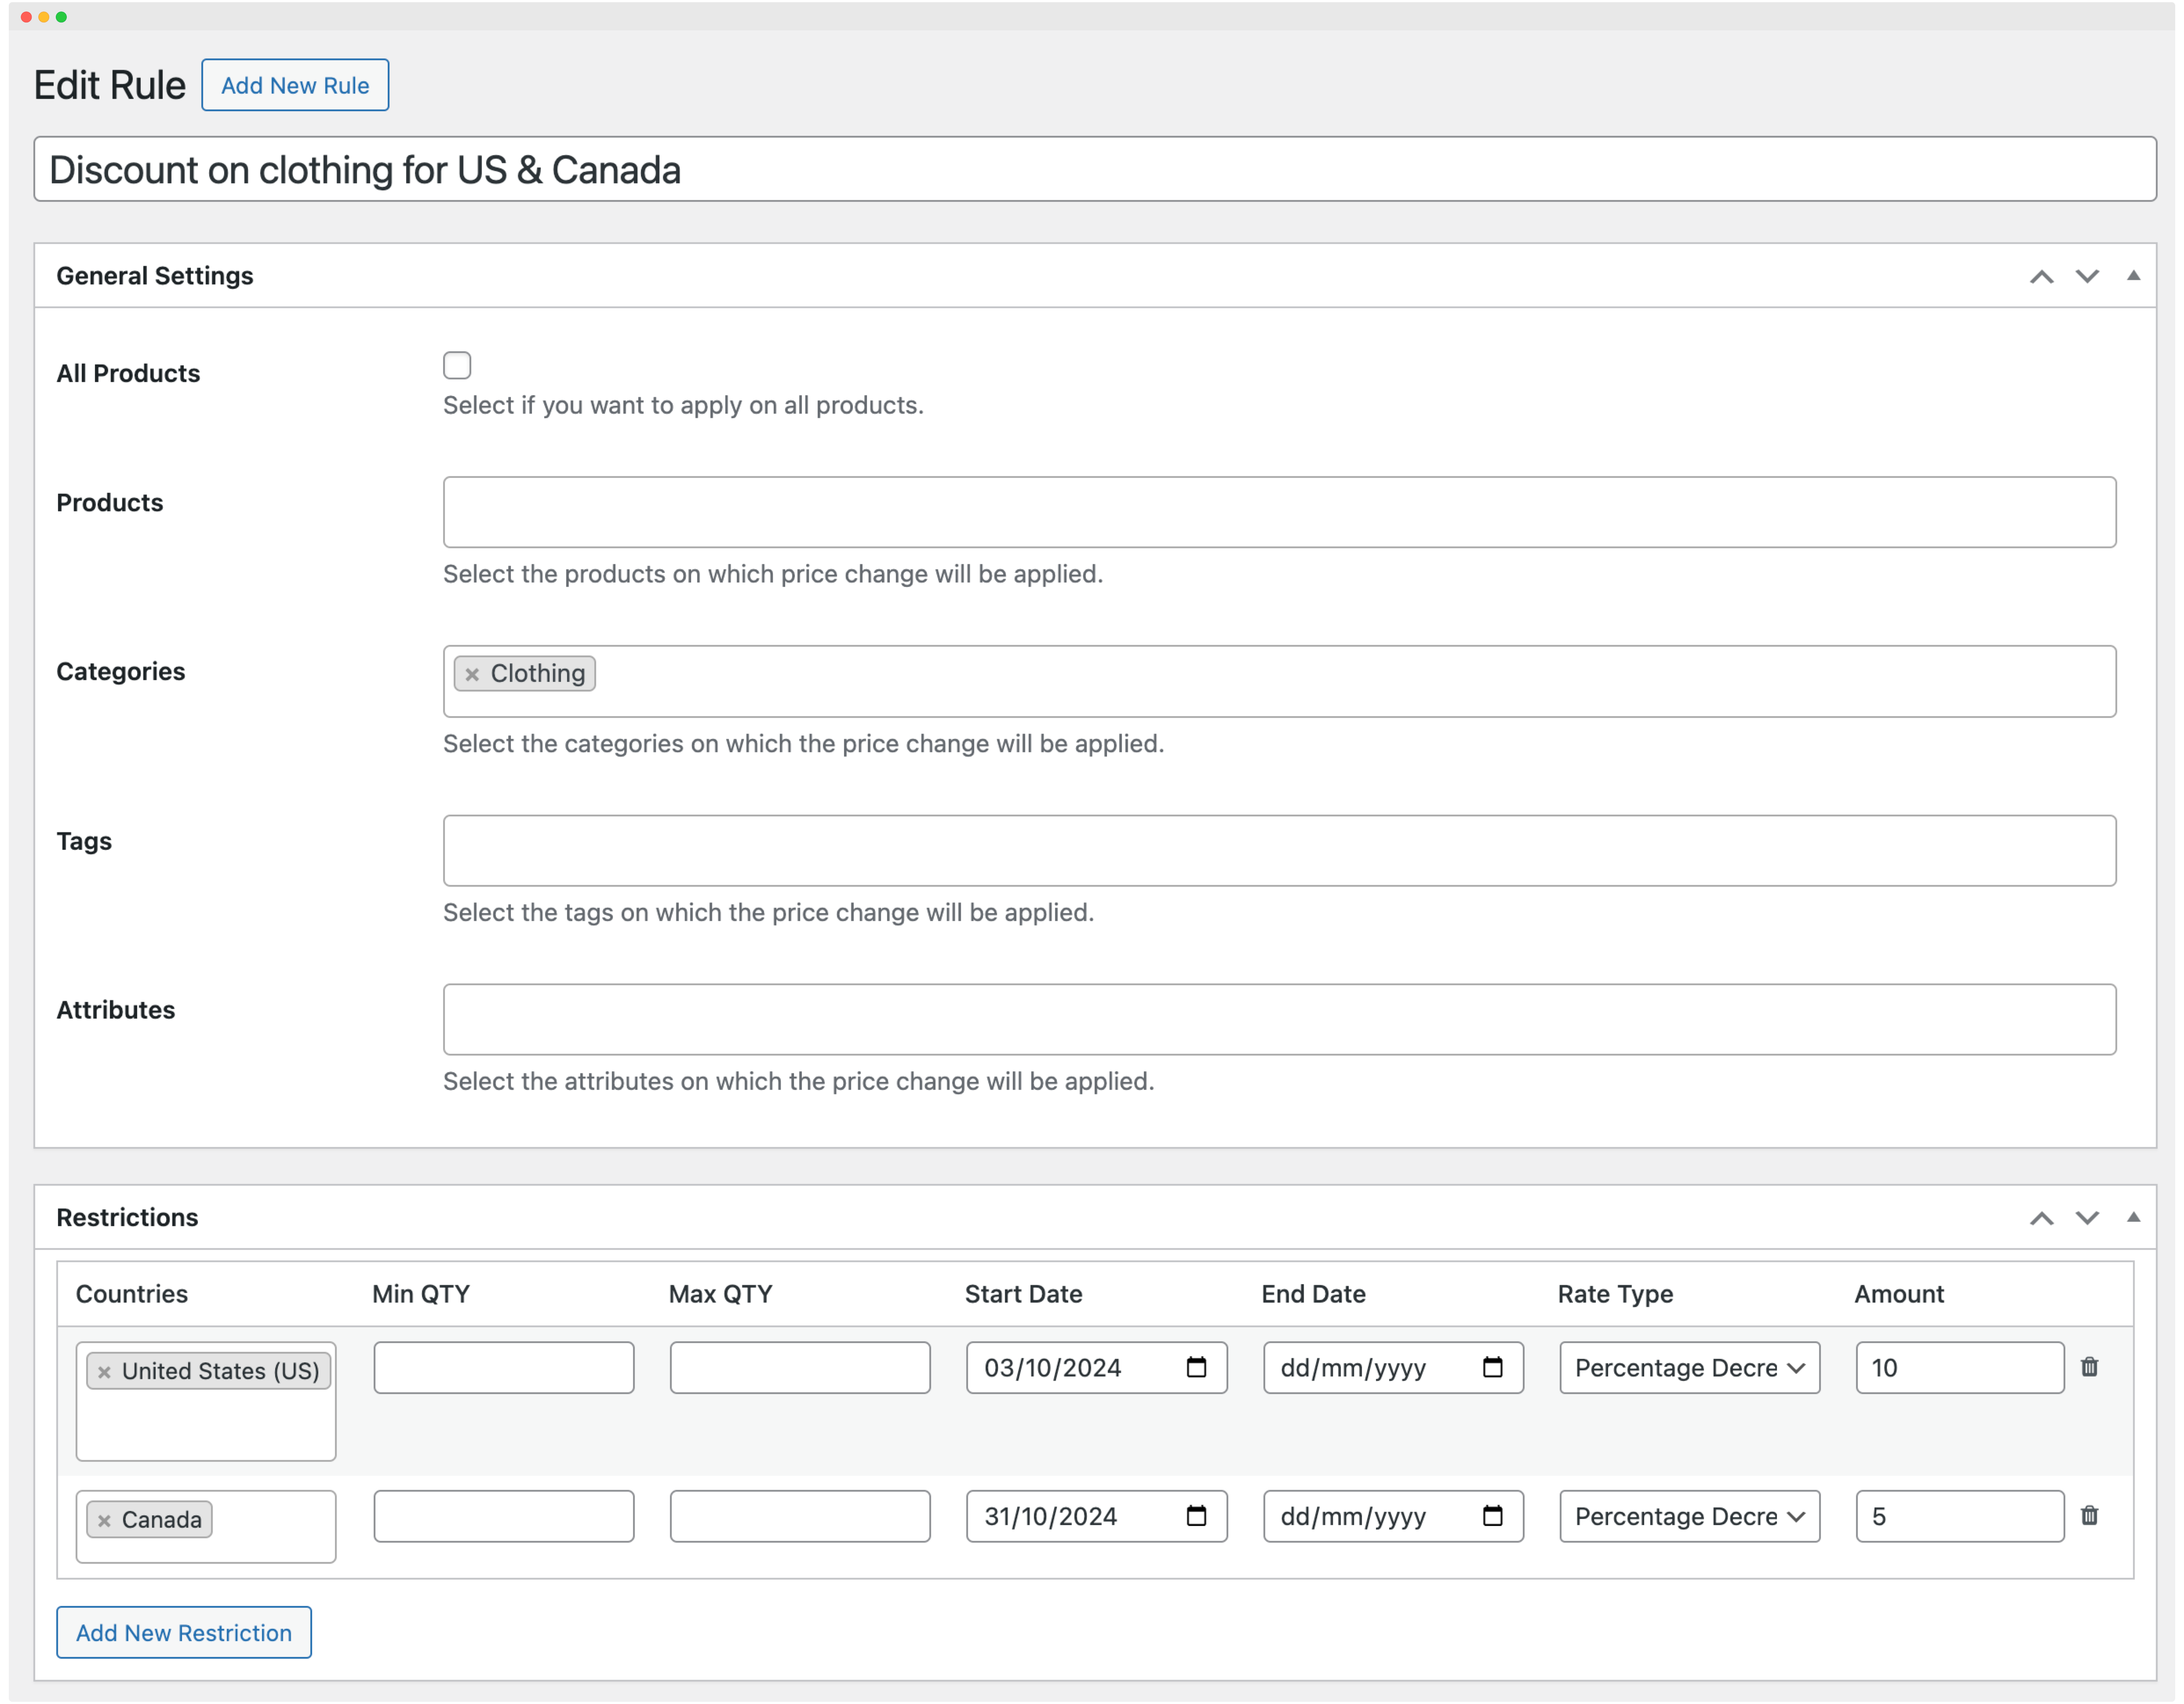Open calendar picker for 03/10/2024 start date
The width and height of the screenshot is (2184, 1704).
(x=1196, y=1367)
